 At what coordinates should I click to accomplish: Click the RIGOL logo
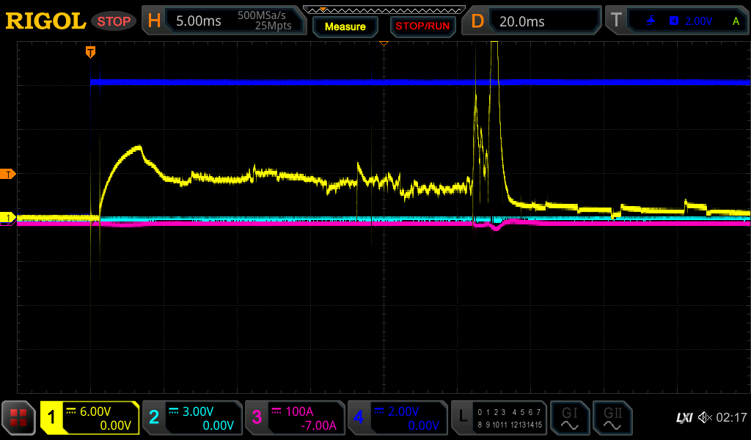point(45,21)
